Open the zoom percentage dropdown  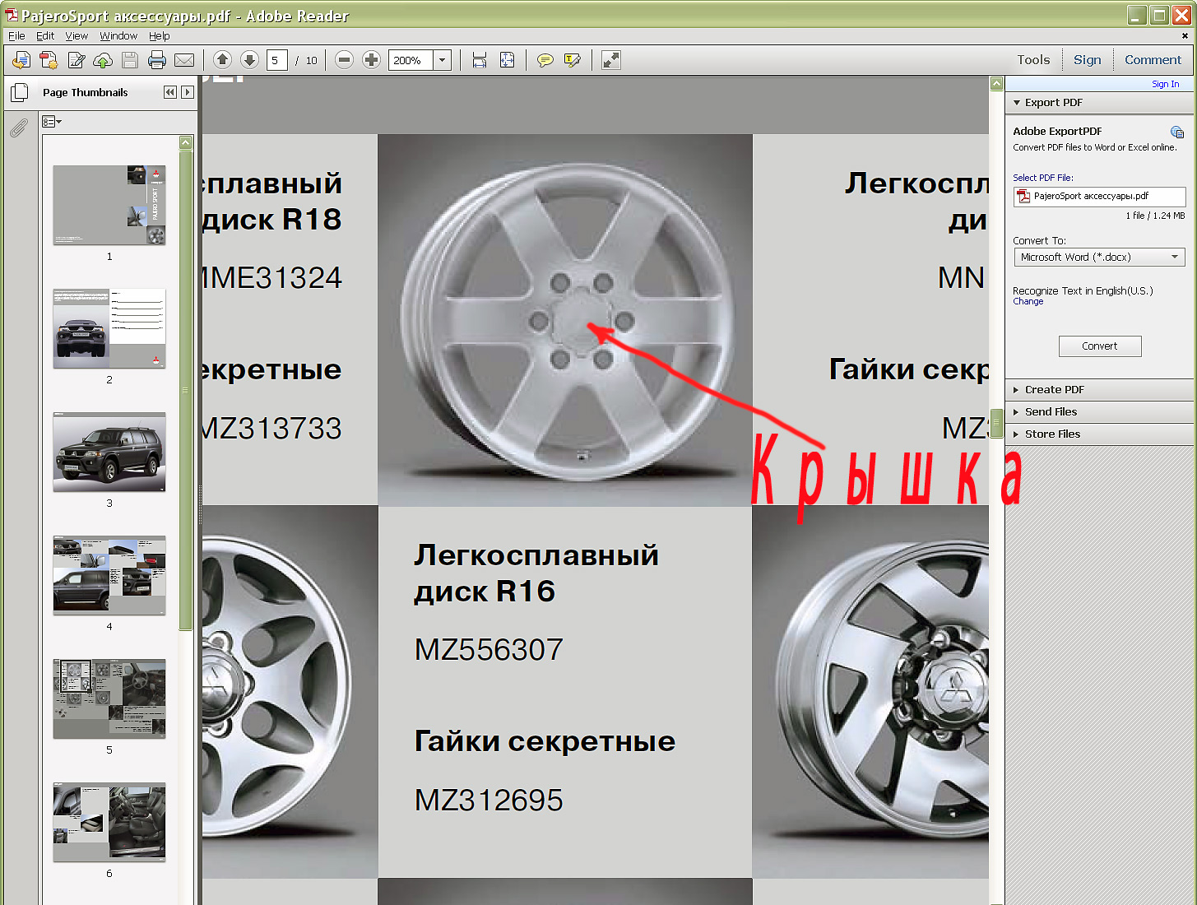pyautogui.click(x=443, y=60)
